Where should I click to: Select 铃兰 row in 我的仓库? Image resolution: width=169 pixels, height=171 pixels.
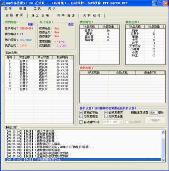(145, 55)
